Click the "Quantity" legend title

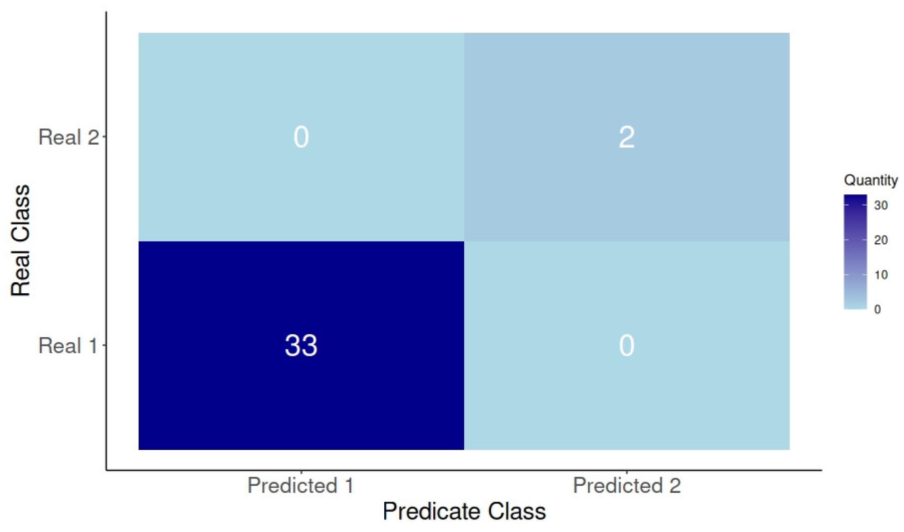coord(871,180)
